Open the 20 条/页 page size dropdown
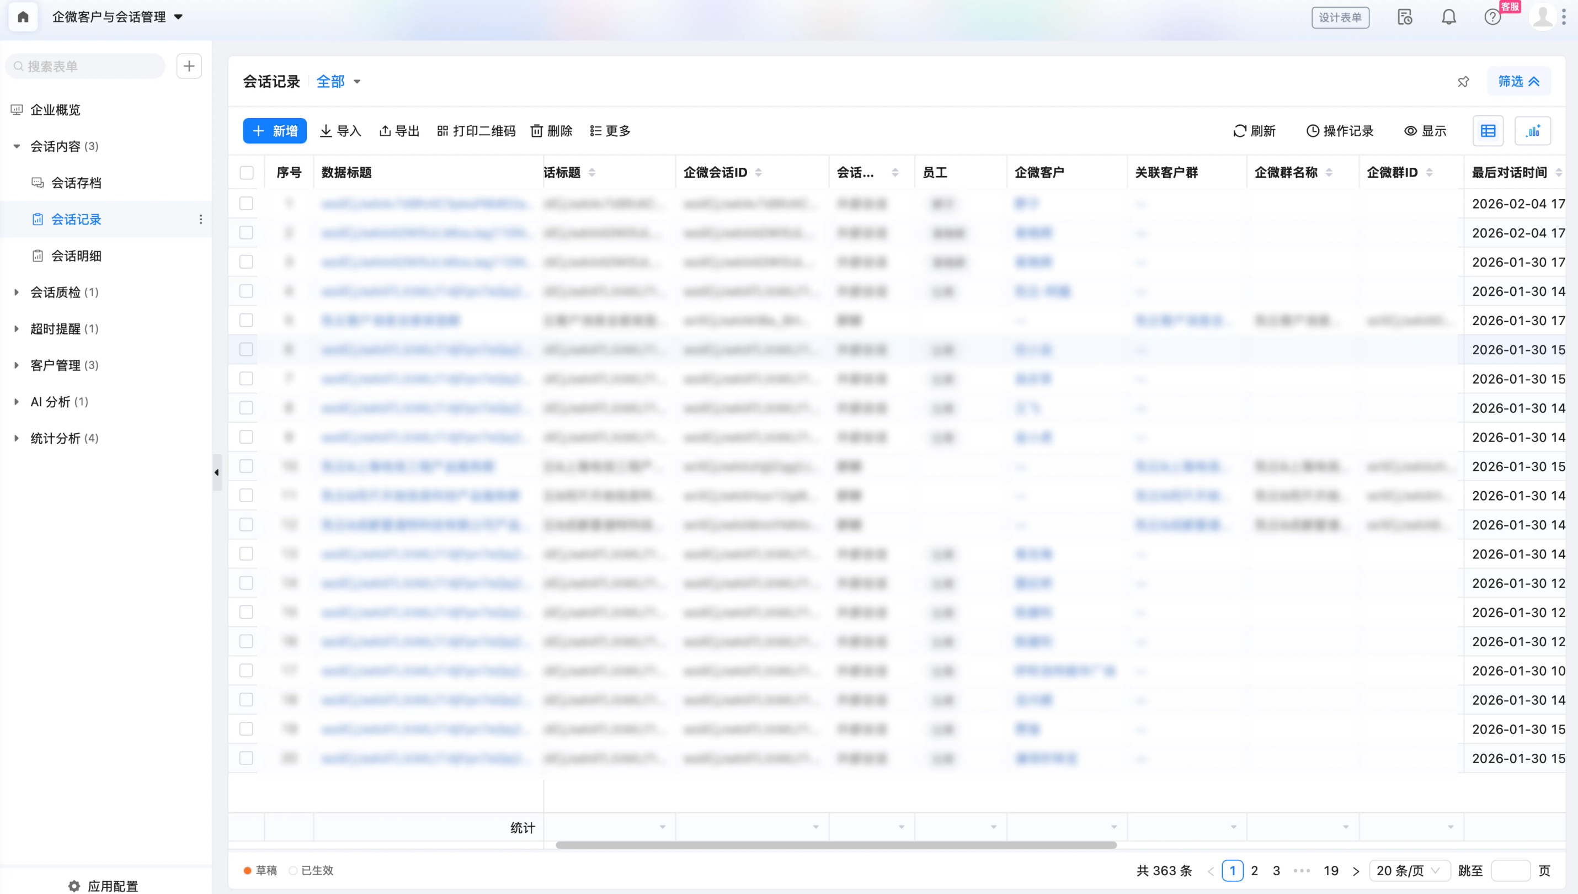1578x894 pixels. pos(1409,870)
